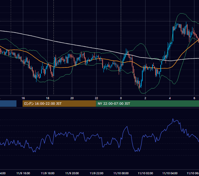This screenshot has height=176, width=199.
Task: Click the 11/10 00:00 date label
Action: coord(121,173)
